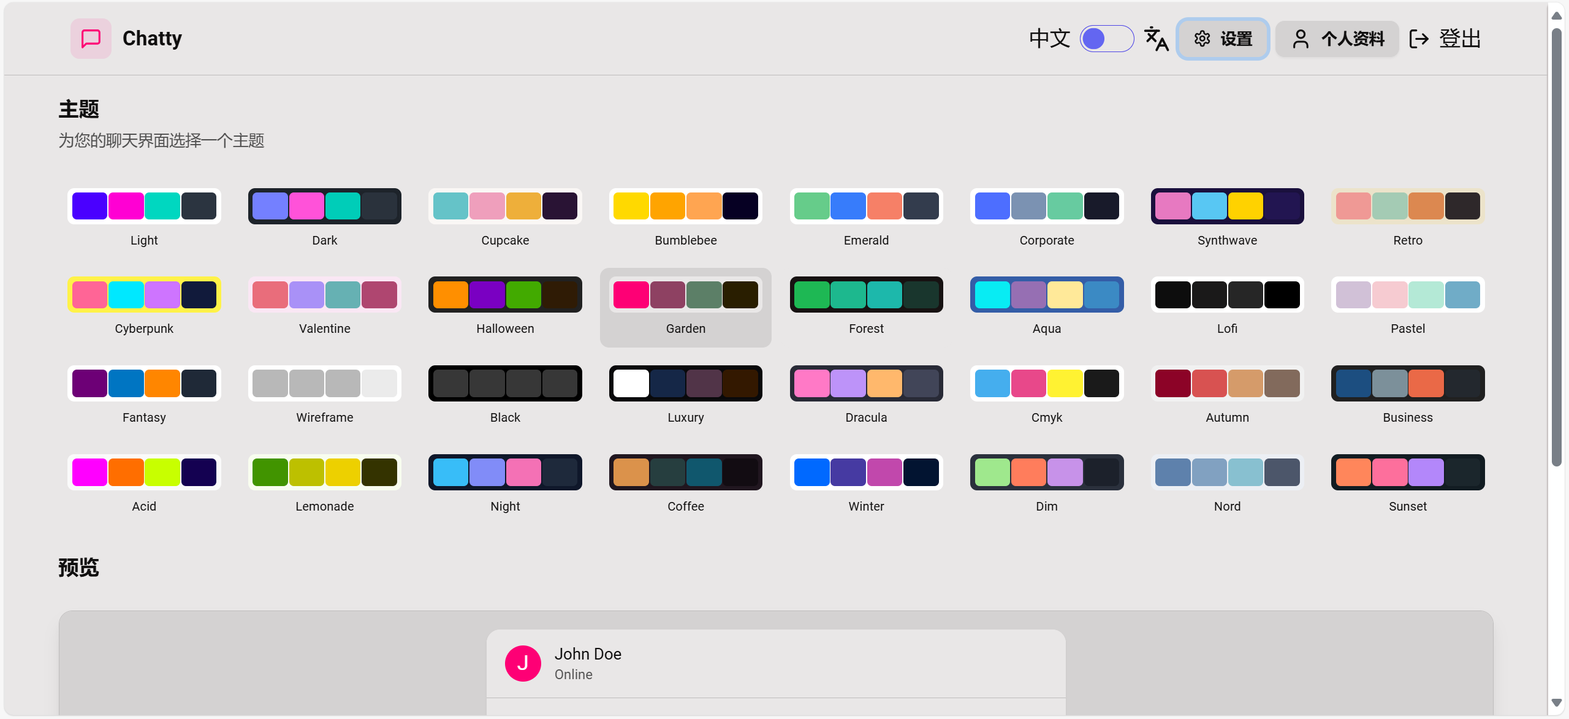
Task: Apply the Synthwave theme palette
Action: pos(1227,206)
